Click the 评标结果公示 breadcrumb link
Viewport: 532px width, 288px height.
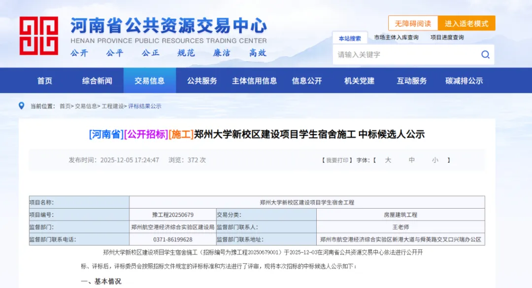click(x=144, y=107)
